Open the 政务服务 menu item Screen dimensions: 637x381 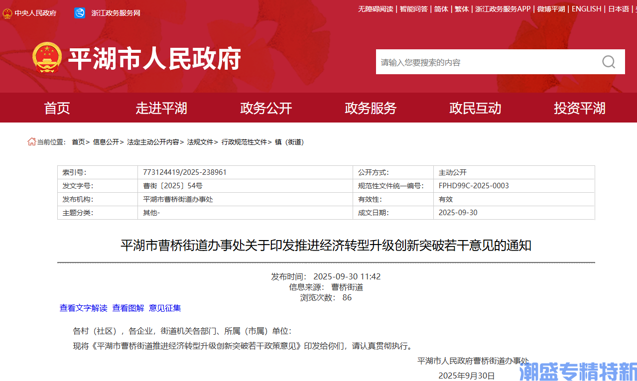point(371,108)
